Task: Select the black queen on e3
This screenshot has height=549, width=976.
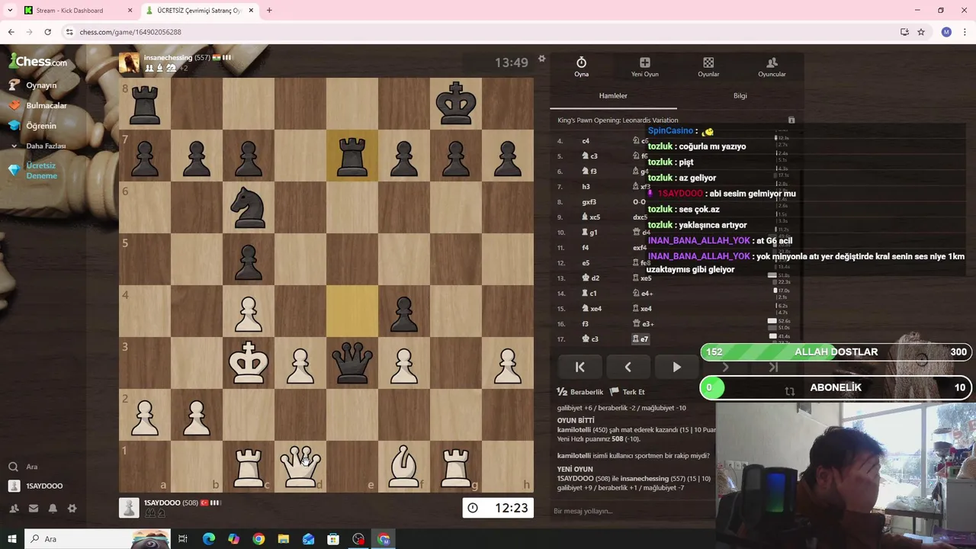Action: pyautogui.click(x=352, y=363)
